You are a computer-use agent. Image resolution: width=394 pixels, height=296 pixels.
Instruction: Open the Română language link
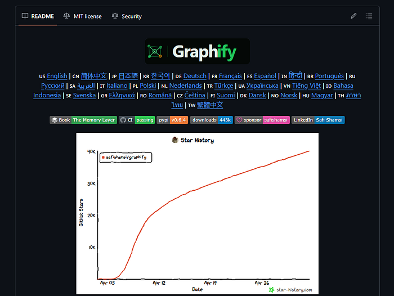point(160,96)
